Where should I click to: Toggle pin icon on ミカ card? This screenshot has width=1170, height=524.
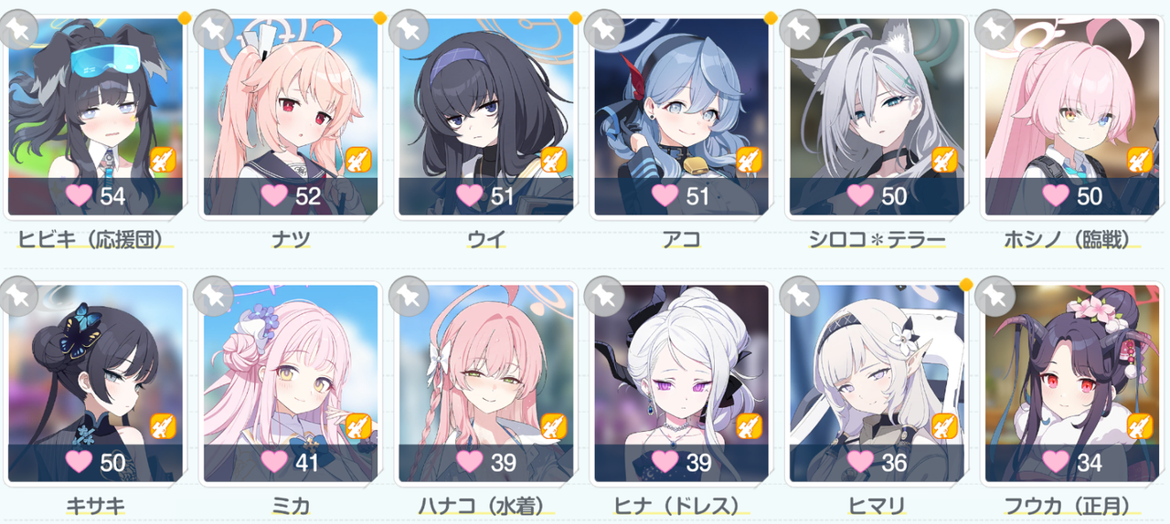pos(214,296)
